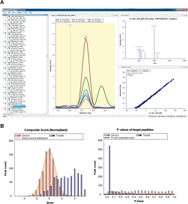The height and width of the screenshot is (204, 188).
Task: Collapse the GOGA4_HUMAN protein node
Action: (4, 41)
